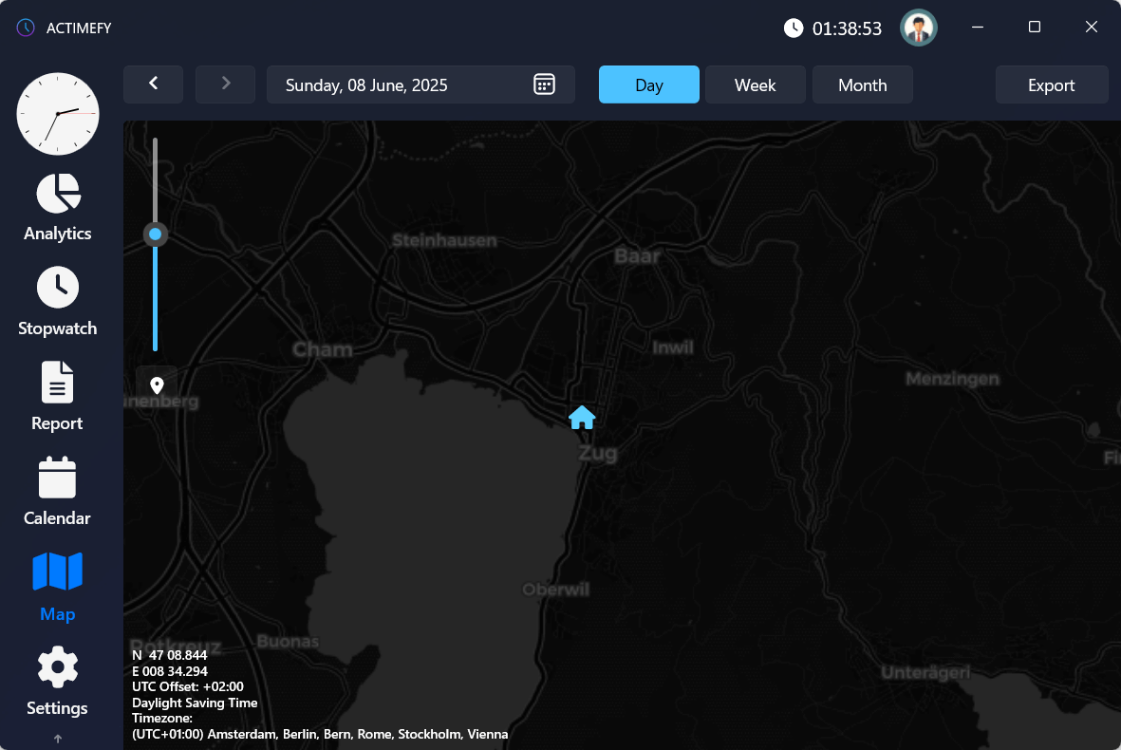
Task: Switch to the Calendar view
Action: [57, 492]
